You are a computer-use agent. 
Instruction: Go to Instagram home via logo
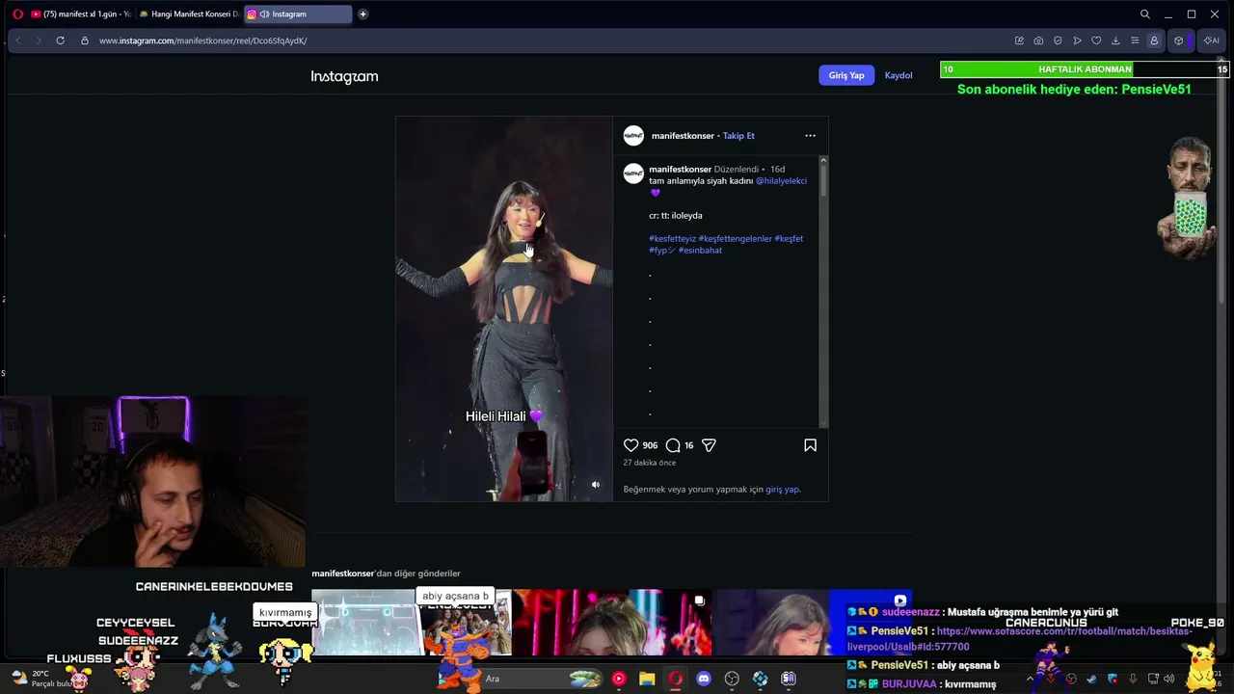pyautogui.click(x=344, y=76)
